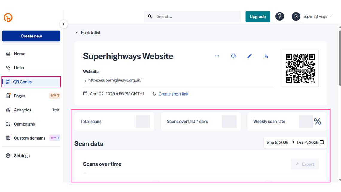Select the Campaigns sidebar icon
341x192 pixels.
pyautogui.click(x=9, y=124)
